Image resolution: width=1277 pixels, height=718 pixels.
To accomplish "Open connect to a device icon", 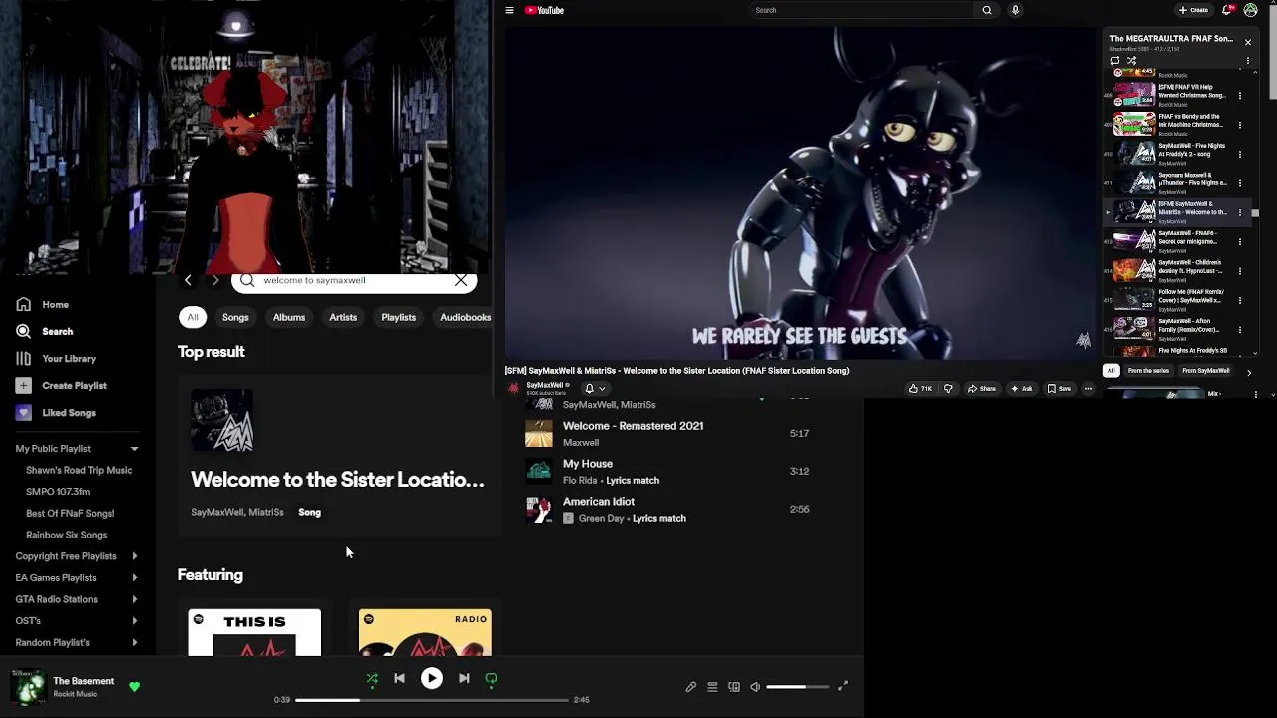I will click(x=734, y=686).
